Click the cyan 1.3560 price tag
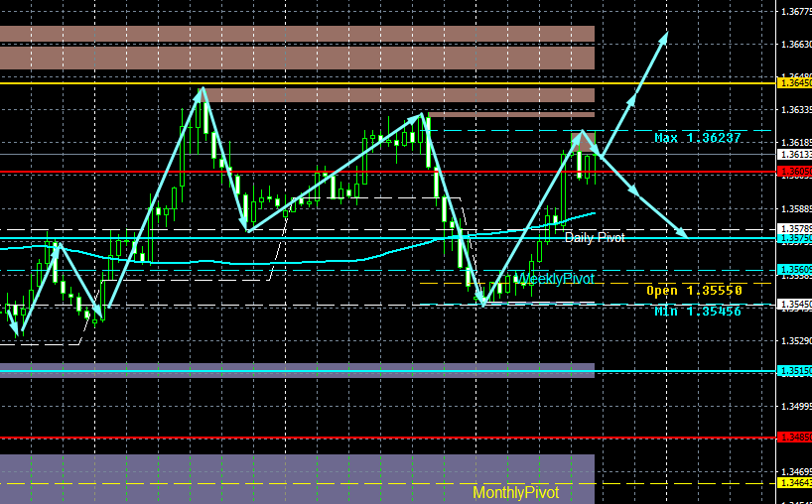Viewport: 812px width, 504px height. [795, 270]
